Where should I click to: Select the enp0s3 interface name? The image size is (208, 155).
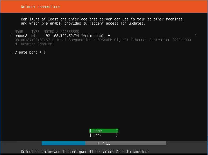pos(21,36)
